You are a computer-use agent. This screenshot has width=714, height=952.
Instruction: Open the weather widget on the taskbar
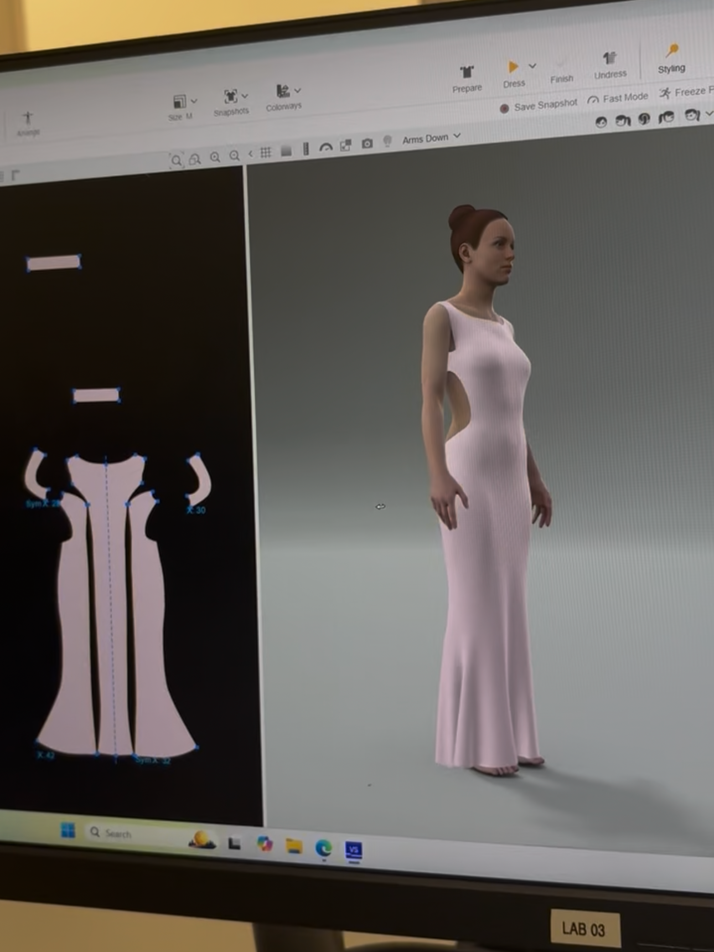pyautogui.click(x=201, y=840)
